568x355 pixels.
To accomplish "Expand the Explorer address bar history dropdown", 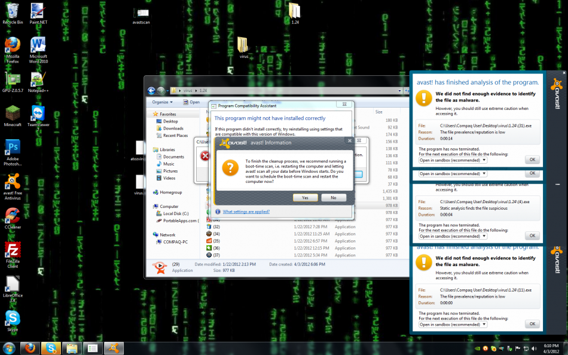I will (399, 91).
